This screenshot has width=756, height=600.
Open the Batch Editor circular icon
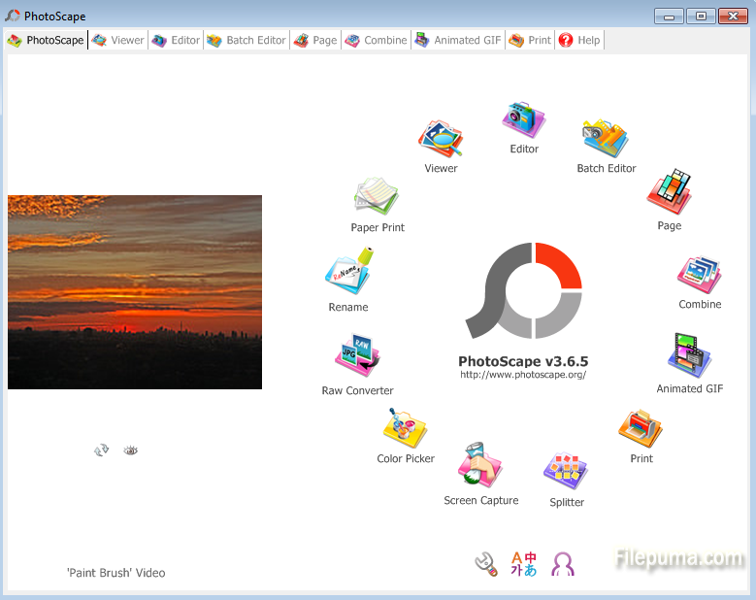tap(606, 140)
